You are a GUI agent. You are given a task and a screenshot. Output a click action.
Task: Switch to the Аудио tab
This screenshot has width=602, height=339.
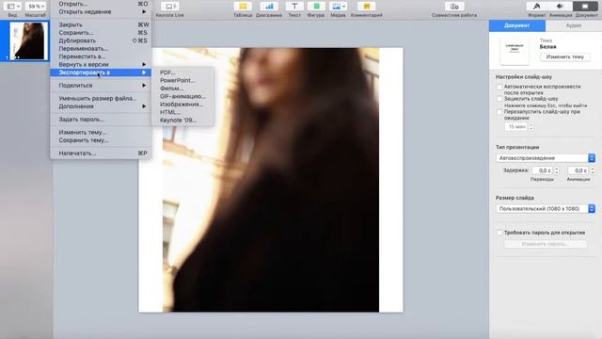pyautogui.click(x=574, y=25)
